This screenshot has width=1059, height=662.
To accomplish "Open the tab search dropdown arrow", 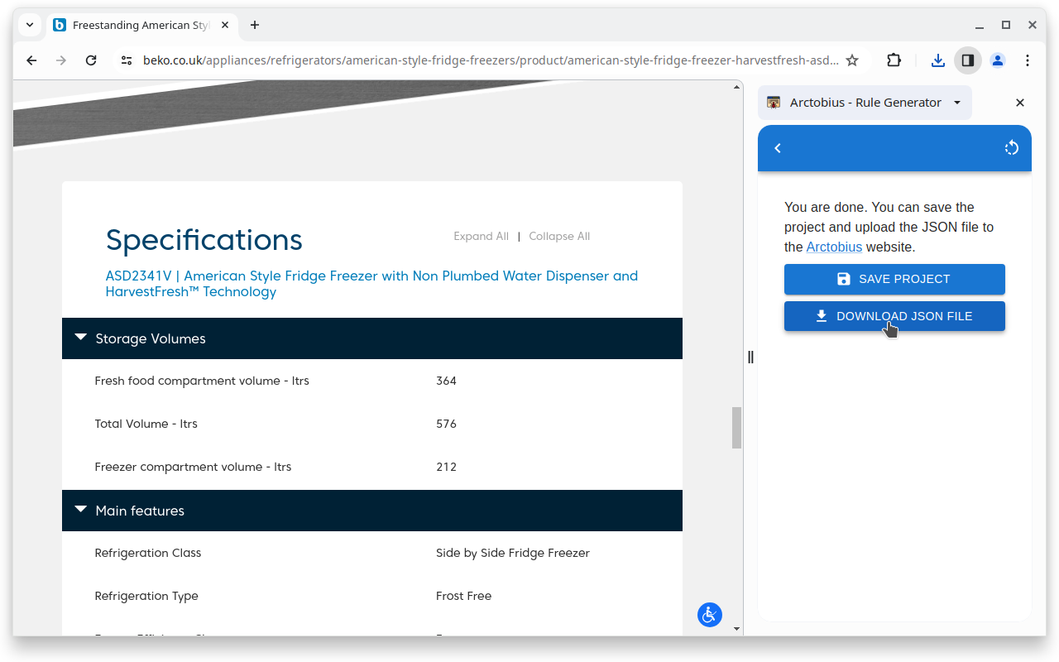I will pos(30,25).
